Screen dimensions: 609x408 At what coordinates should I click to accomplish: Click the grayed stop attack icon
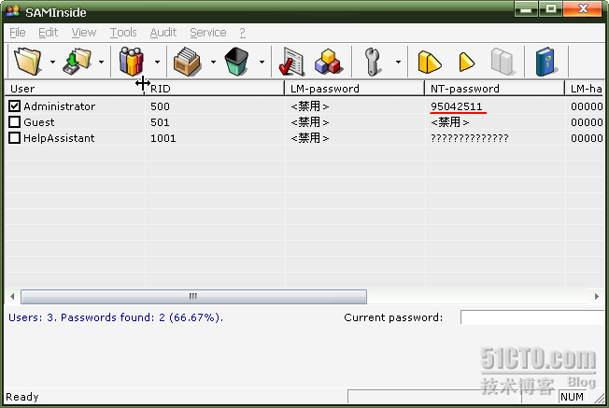pyautogui.click(x=503, y=62)
